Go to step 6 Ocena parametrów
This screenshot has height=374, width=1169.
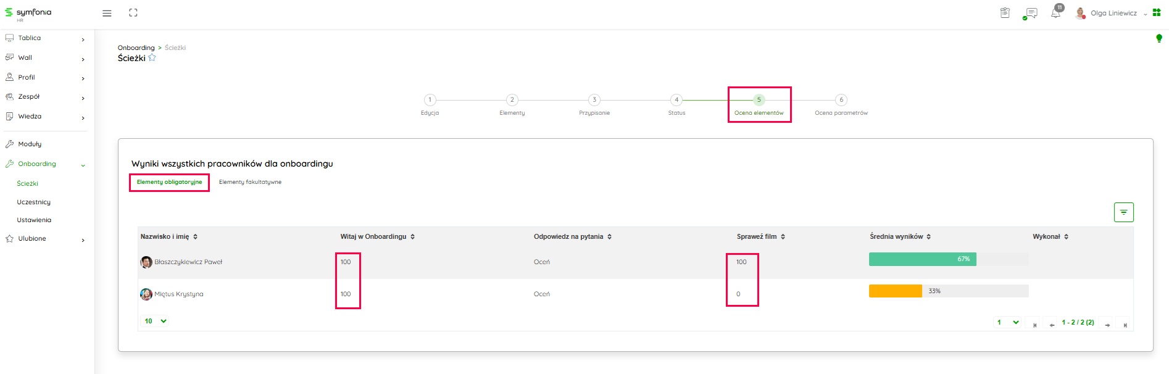pos(841,100)
